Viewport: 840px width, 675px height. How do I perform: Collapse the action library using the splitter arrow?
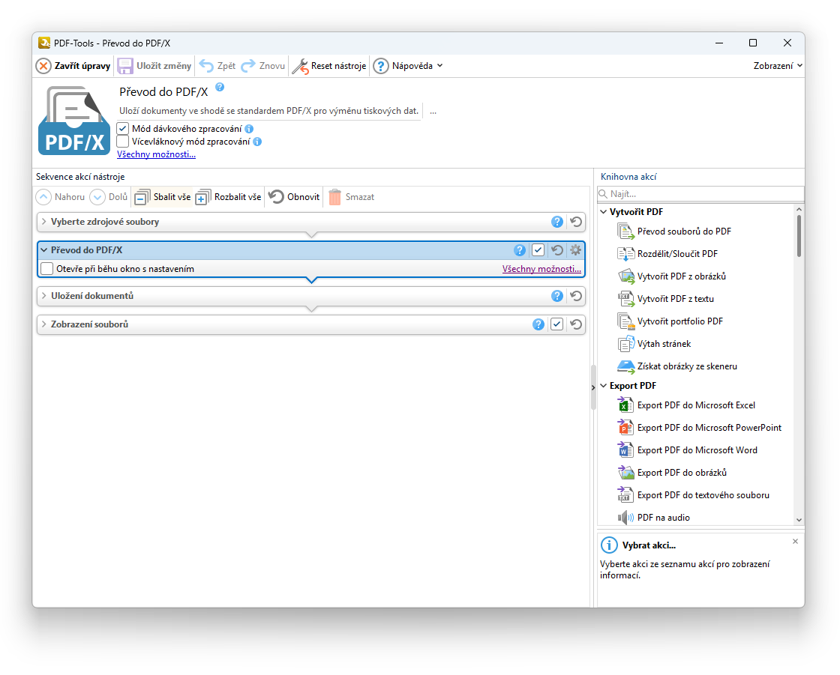tap(593, 387)
